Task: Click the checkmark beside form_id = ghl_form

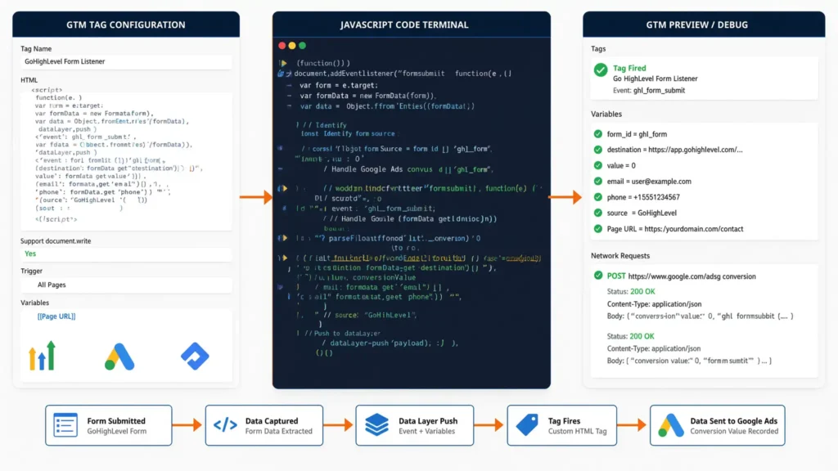Action: coord(598,134)
